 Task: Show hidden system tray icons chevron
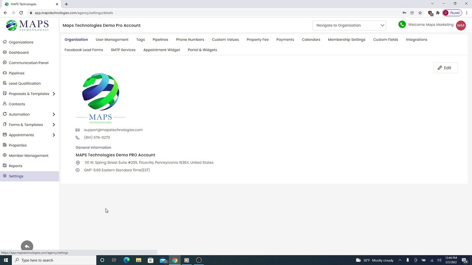click(x=400, y=260)
